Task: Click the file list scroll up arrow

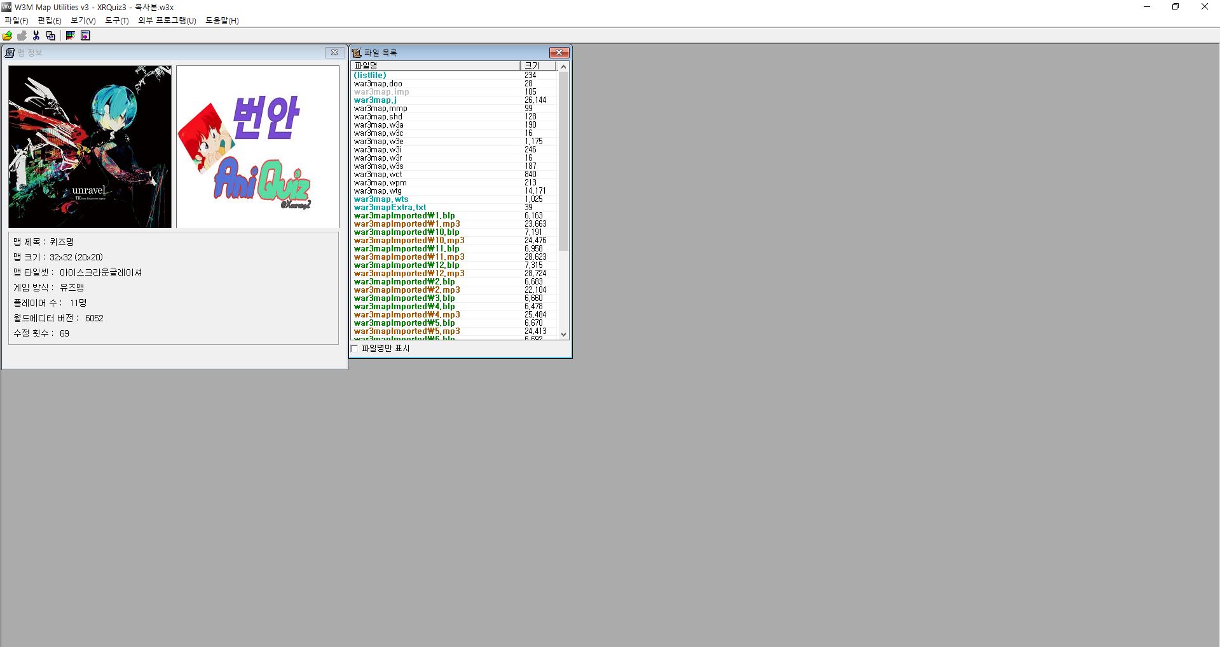Action: (563, 66)
